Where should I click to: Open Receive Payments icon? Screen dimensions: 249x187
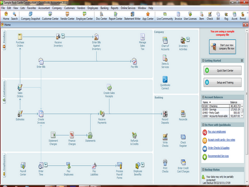click(x=102, y=114)
